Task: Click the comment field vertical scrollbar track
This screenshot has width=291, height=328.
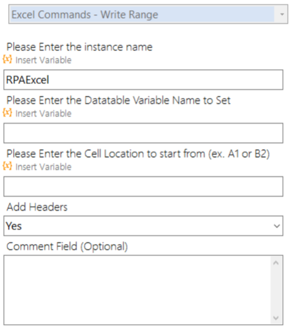Action: (x=276, y=290)
